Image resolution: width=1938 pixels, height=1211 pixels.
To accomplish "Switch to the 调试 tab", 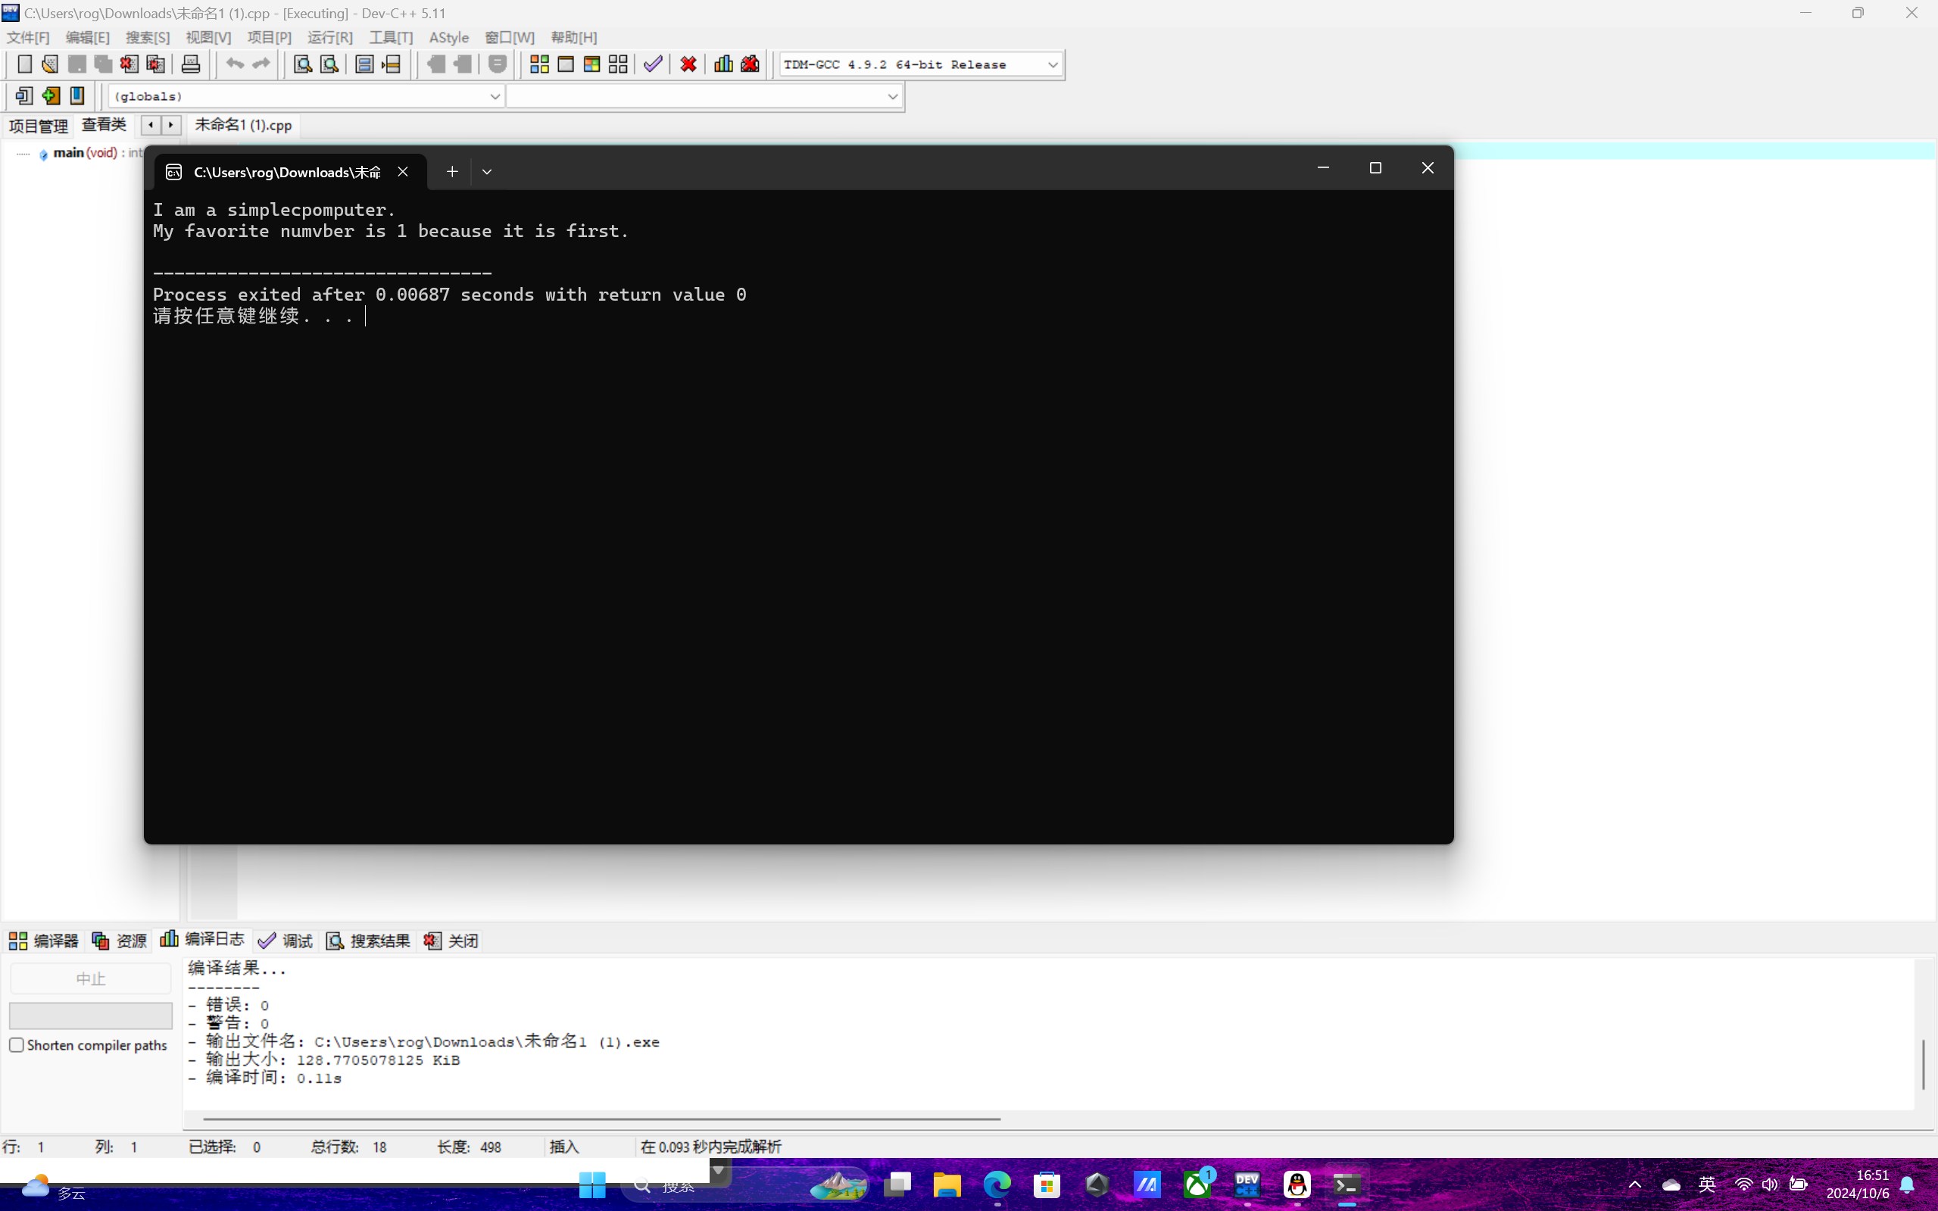I will (287, 941).
